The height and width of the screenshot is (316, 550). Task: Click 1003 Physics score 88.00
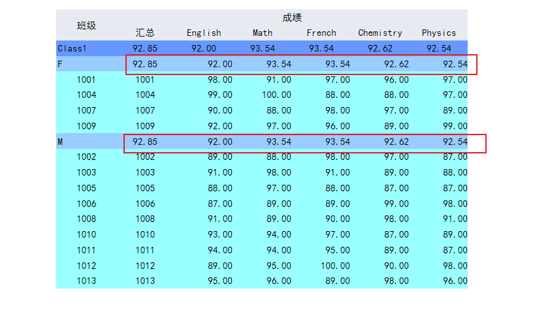455,172
